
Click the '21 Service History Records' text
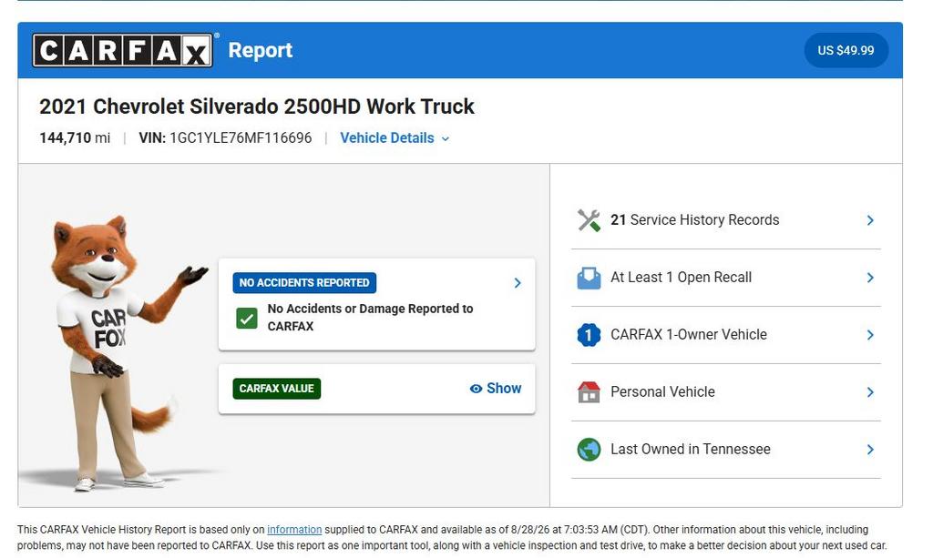point(694,220)
